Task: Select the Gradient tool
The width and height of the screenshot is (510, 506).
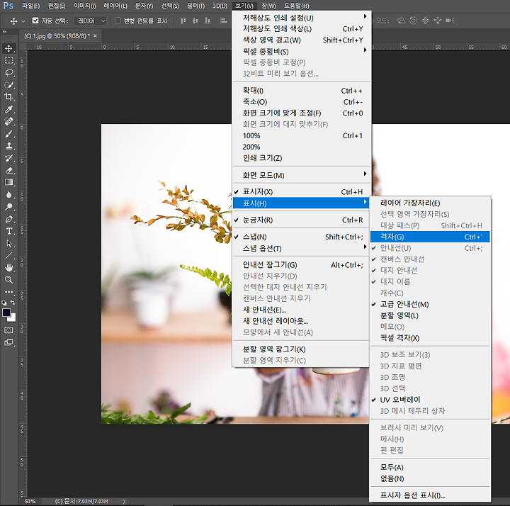Action: click(x=8, y=182)
